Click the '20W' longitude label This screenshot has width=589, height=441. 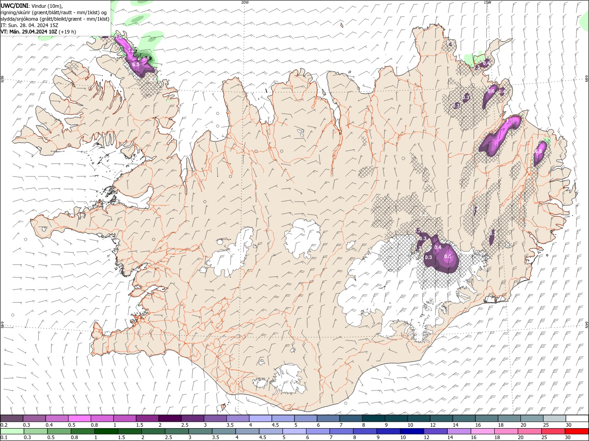245,2
